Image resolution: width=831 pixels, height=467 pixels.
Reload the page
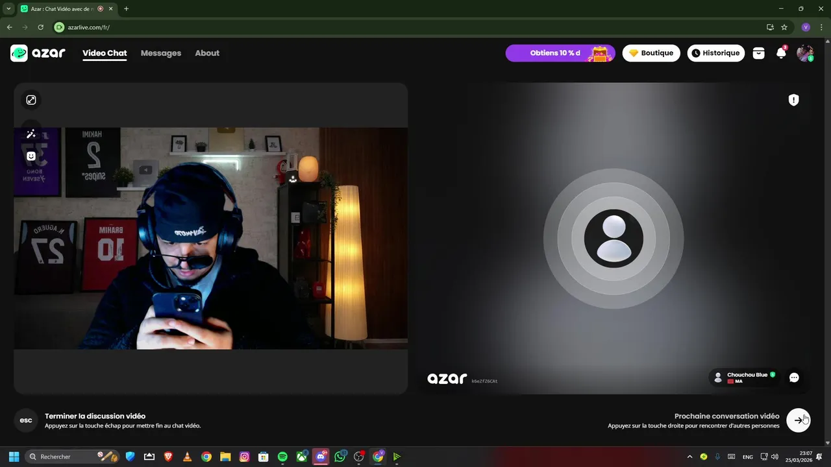(40, 27)
